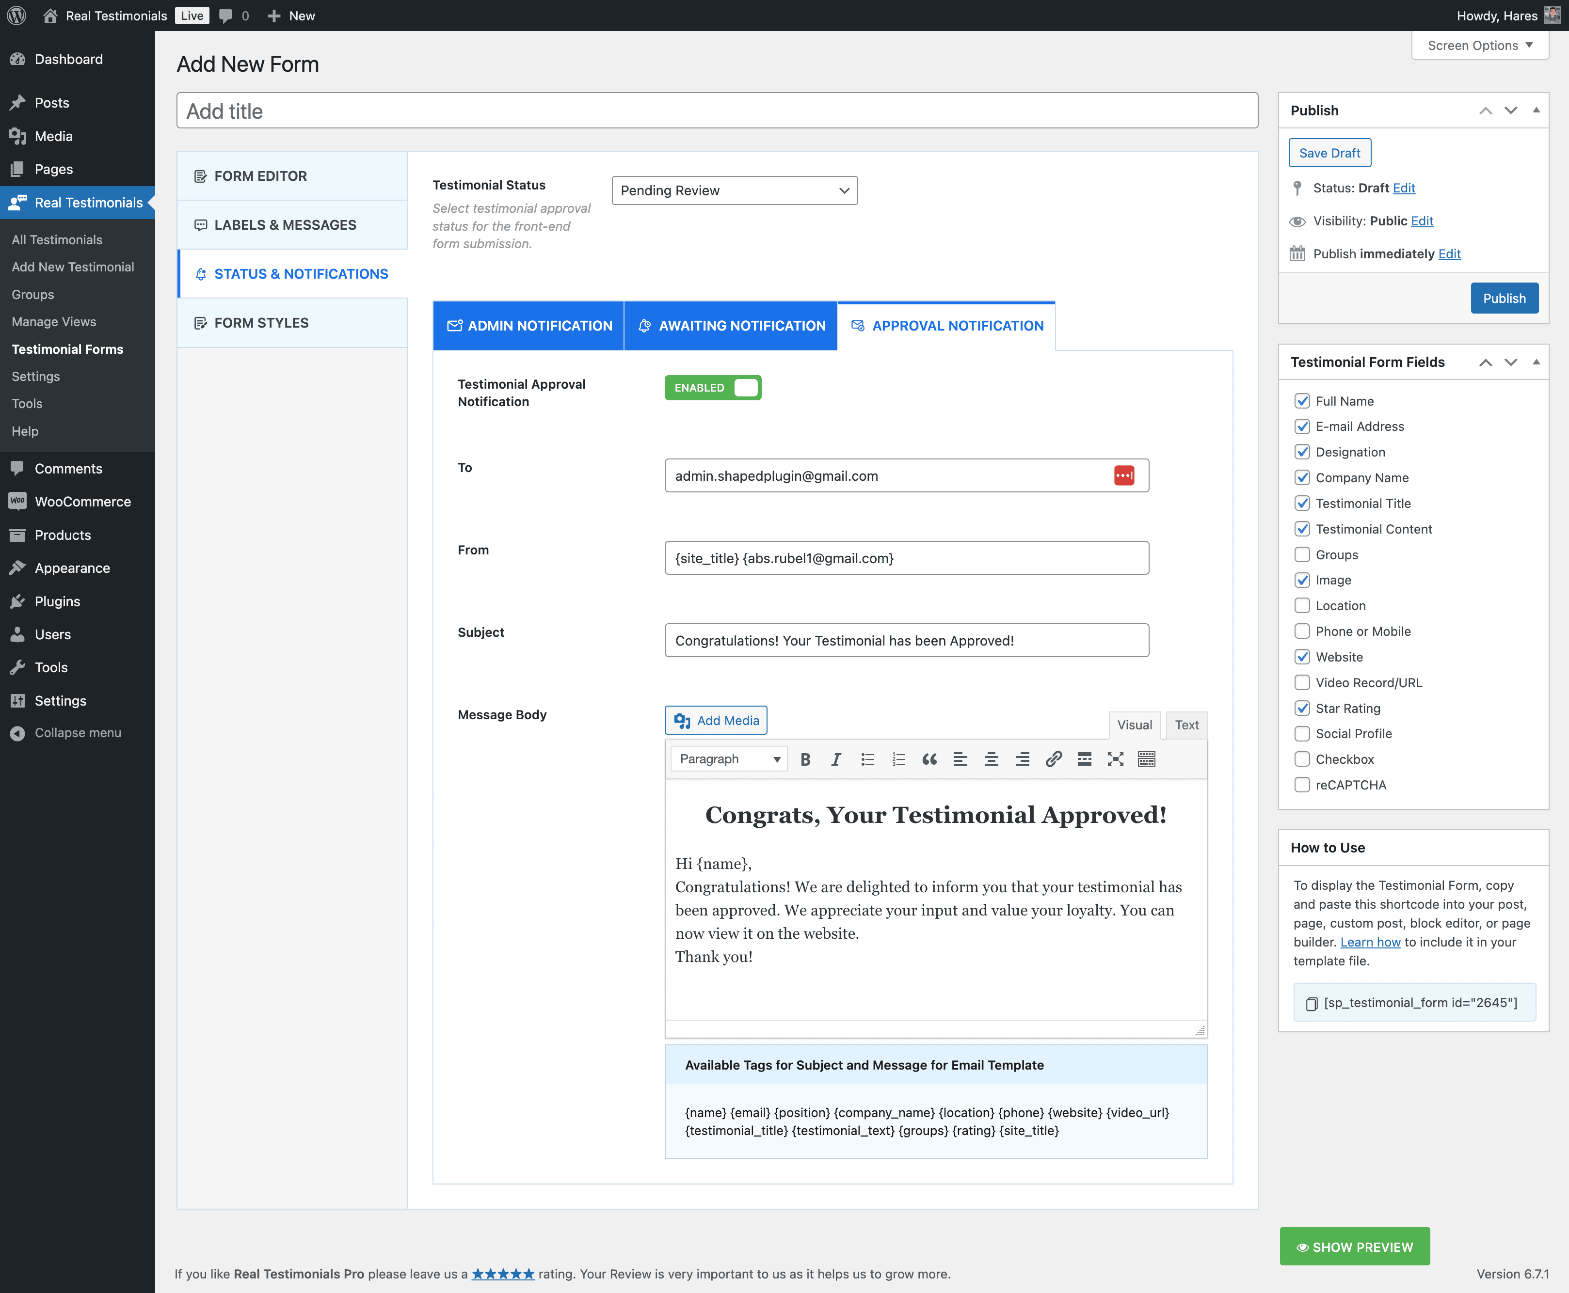Open the comments bubble in admin bar

click(234, 16)
